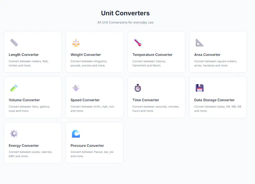
Task: Click 'Convert between seconds, minutes' description
Action: point(156,109)
